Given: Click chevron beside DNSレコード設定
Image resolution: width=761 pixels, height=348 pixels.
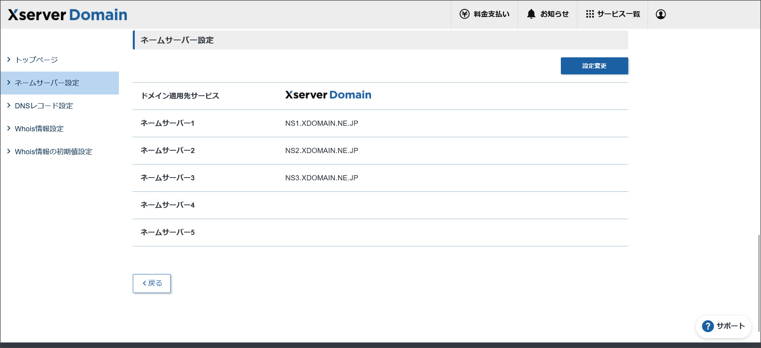Looking at the screenshot, I should tap(9, 105).
